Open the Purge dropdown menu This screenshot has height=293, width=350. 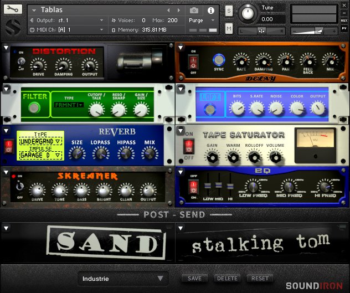202,20
